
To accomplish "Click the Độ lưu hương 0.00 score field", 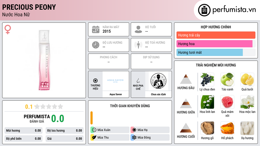I will [64, 131].
